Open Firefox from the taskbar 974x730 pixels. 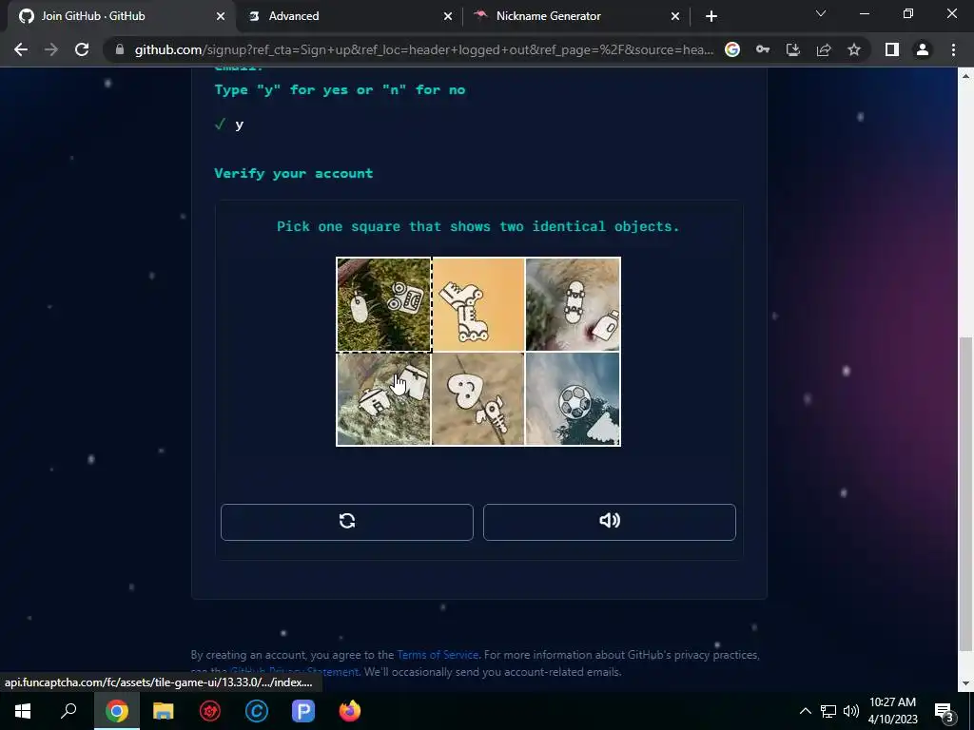click(x=350, y=711)
